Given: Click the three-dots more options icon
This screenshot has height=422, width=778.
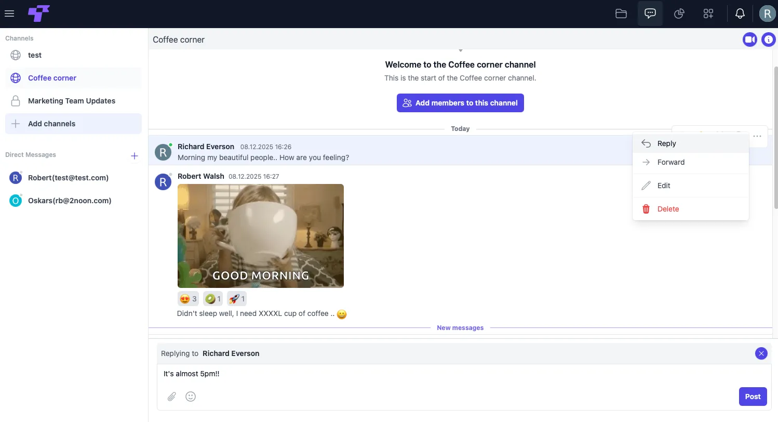Looking at the screenshot, I should (757, 136).
